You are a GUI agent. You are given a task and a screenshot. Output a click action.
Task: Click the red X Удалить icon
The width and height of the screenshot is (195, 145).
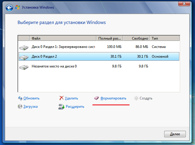[x=61, y=98]
